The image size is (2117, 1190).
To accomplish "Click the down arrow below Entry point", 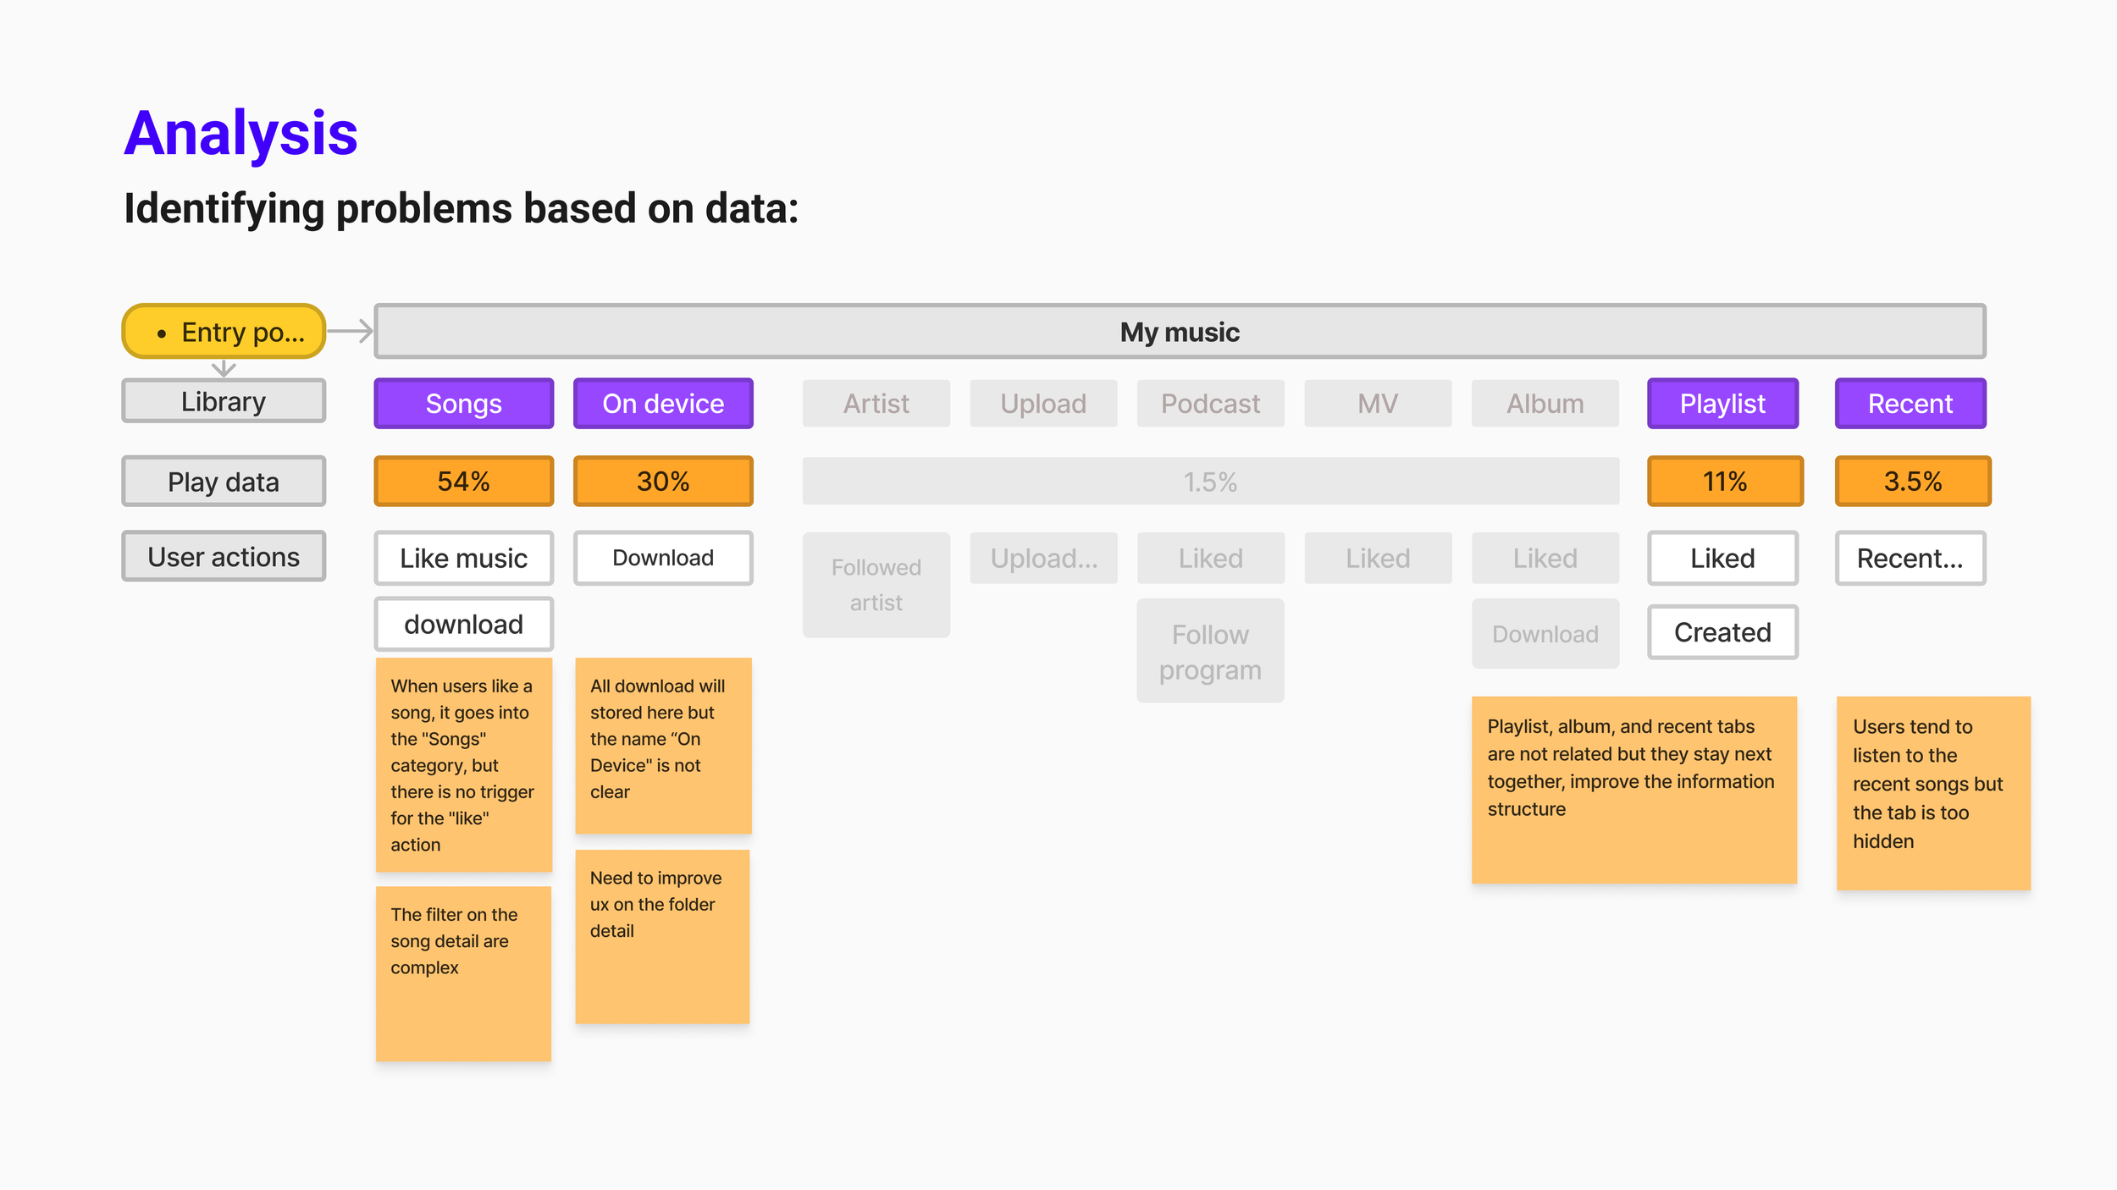I will point(224,368).
